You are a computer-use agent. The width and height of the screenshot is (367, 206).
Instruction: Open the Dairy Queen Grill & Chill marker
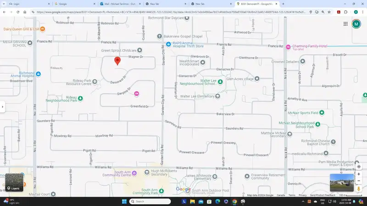pyautogui.click(x=42, y=29)
